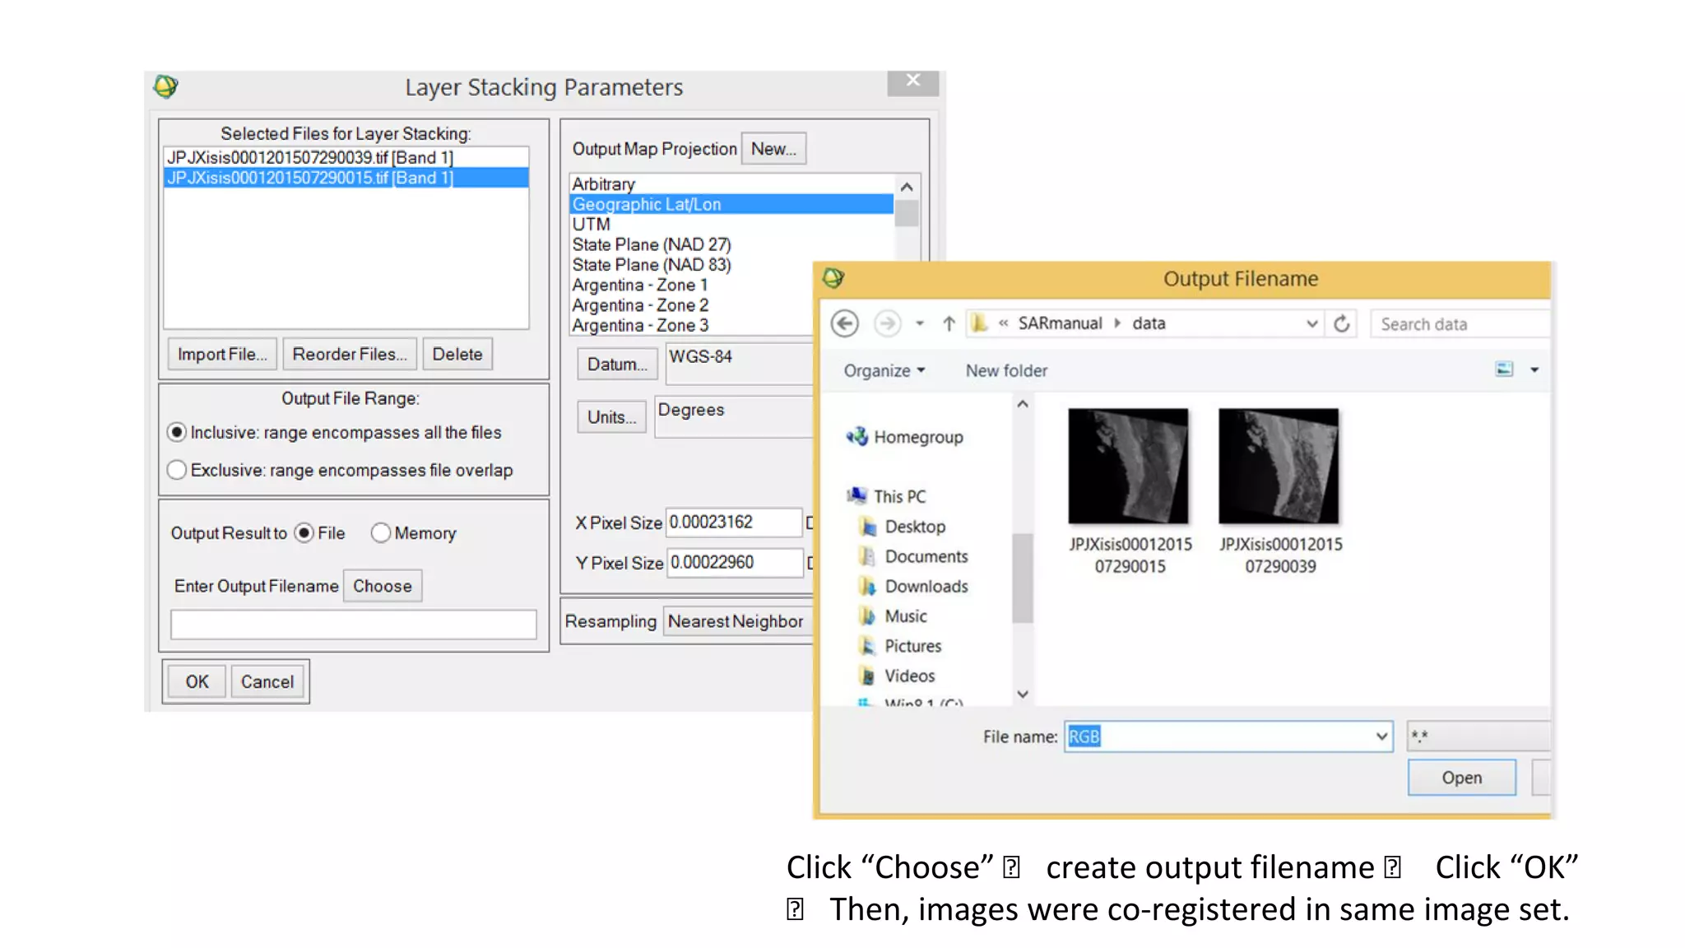Click the ENVI logo in Layer Stacking Parameters title

click(165, 86)
